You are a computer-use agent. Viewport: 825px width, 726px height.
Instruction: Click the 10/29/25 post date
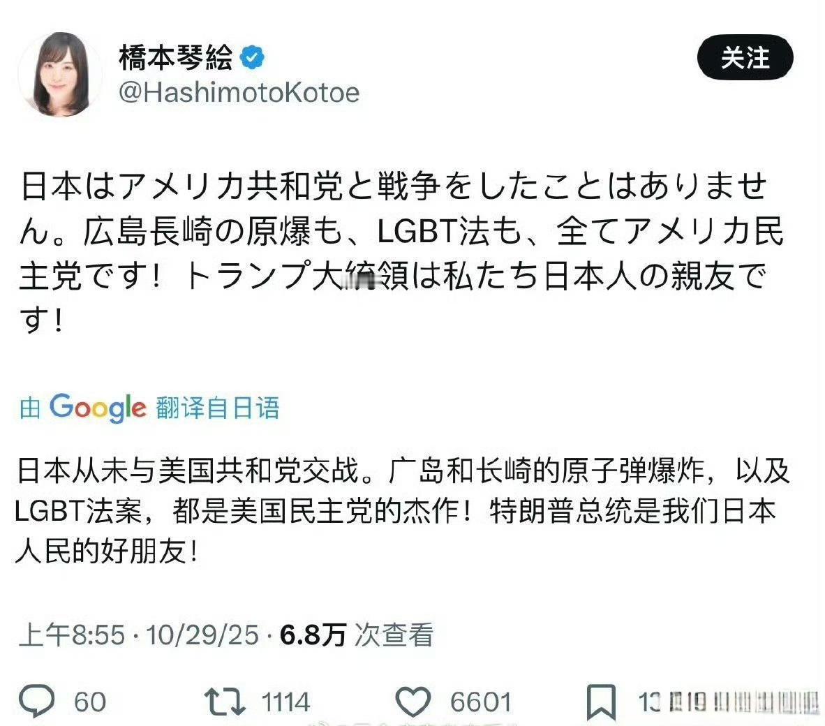202,636
